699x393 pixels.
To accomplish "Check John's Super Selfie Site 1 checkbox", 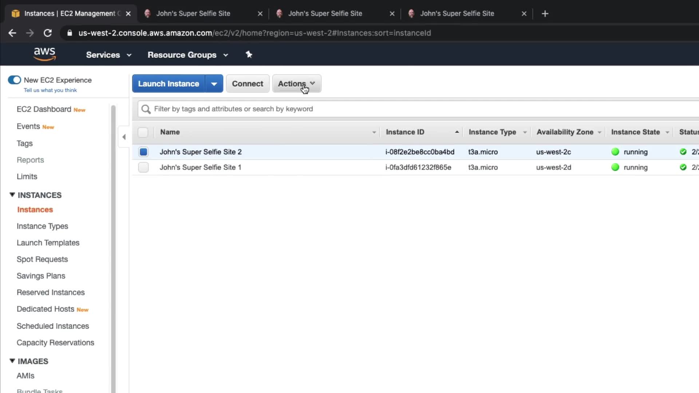I will [143, 167].
